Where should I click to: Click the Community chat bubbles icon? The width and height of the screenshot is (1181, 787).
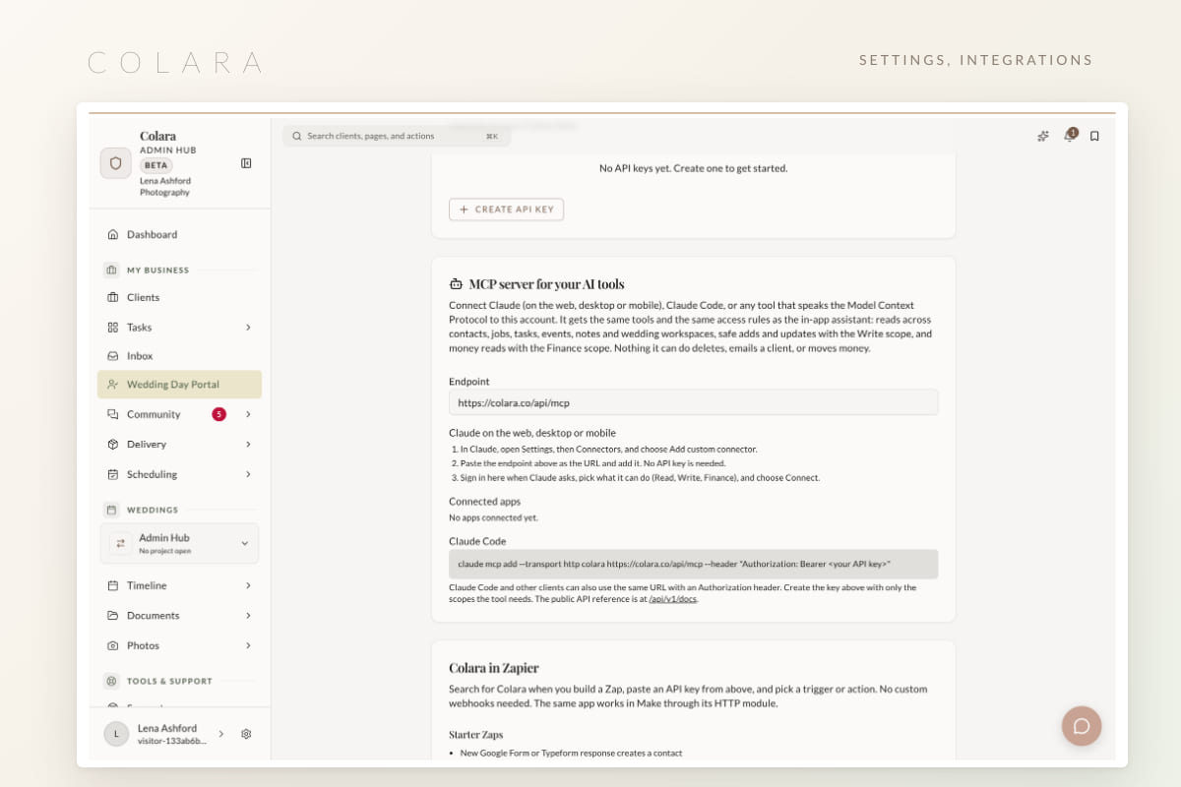[113, 414]
